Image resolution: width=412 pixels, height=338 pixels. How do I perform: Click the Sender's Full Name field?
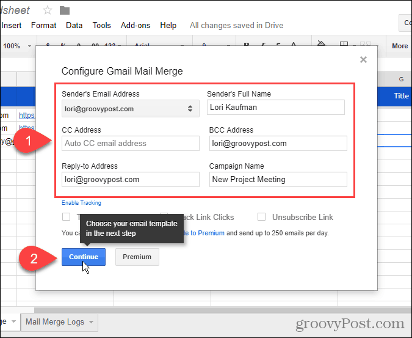click(276, 107)
